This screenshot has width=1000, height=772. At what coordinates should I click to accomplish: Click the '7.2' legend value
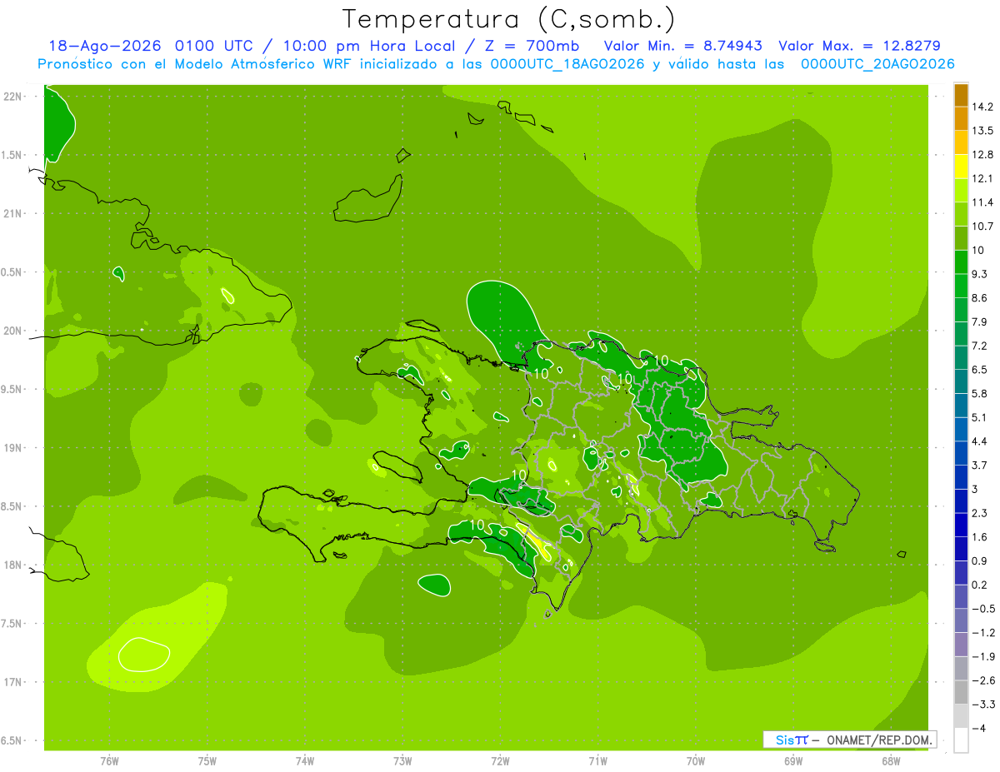(979, 346)
